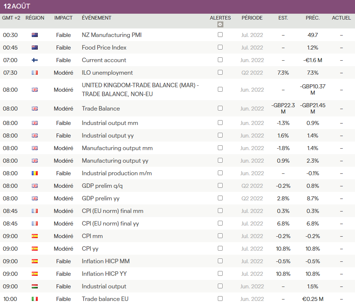Open United Kingdom Trade Balance Non-EU event

pyautogui.click(x=141, y=89)
